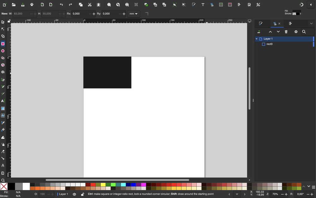The width and height of the screenshot is (316, 198).
Task: Click the Export icon
Action: (51, 5)
